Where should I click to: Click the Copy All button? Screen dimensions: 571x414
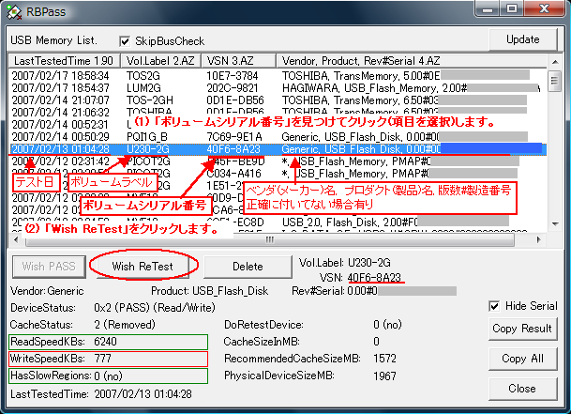pos(522,359)
